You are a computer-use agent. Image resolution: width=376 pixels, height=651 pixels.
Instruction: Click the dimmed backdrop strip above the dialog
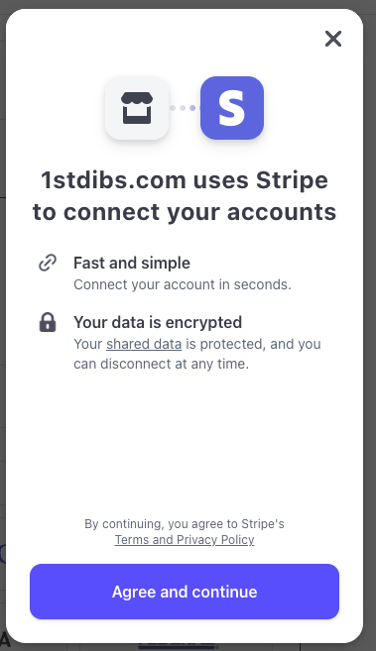(x=188, y=4)
